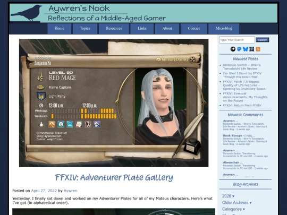Screen dimensions: 287x215
Task: Open the Aywren's Nook site title
Action: point(79,8)
